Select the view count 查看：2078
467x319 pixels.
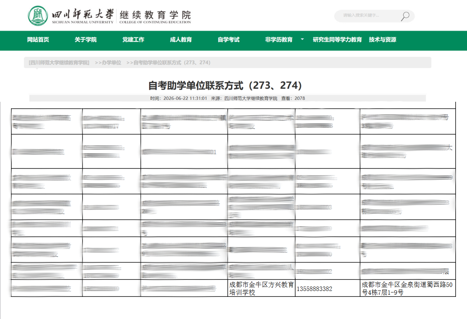pyautogui.click(x=293, y=98)
